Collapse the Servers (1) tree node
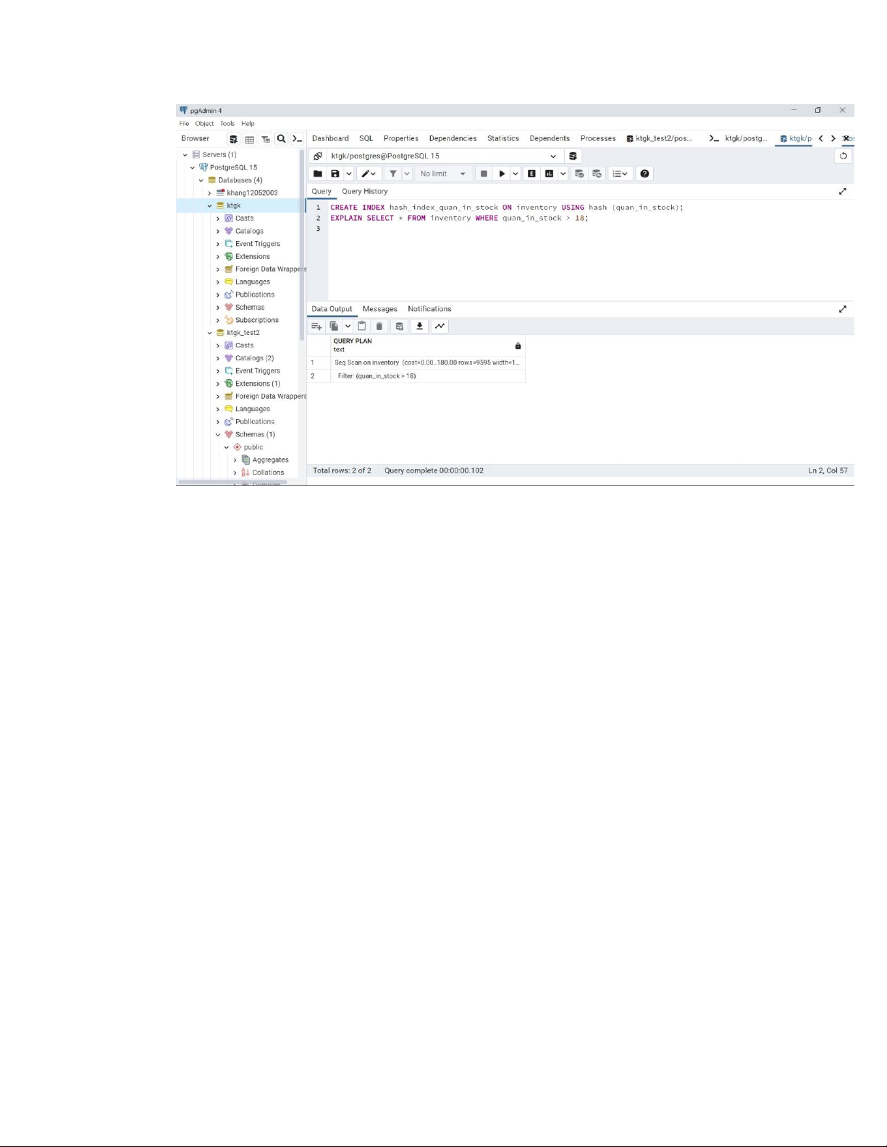The width and height of the screenshot is (887, 1147). [185, 155]
